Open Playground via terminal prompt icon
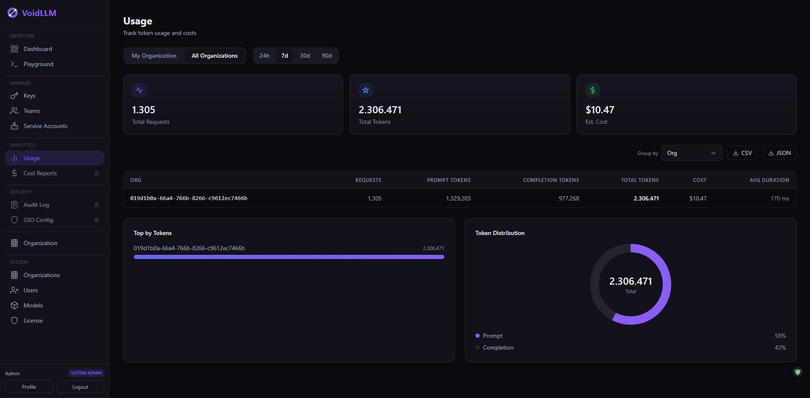This screenshot has width=810, height=398. [x=14, y=64]
